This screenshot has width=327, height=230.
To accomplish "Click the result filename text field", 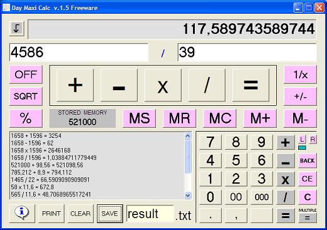I will [x=150, y=214].
